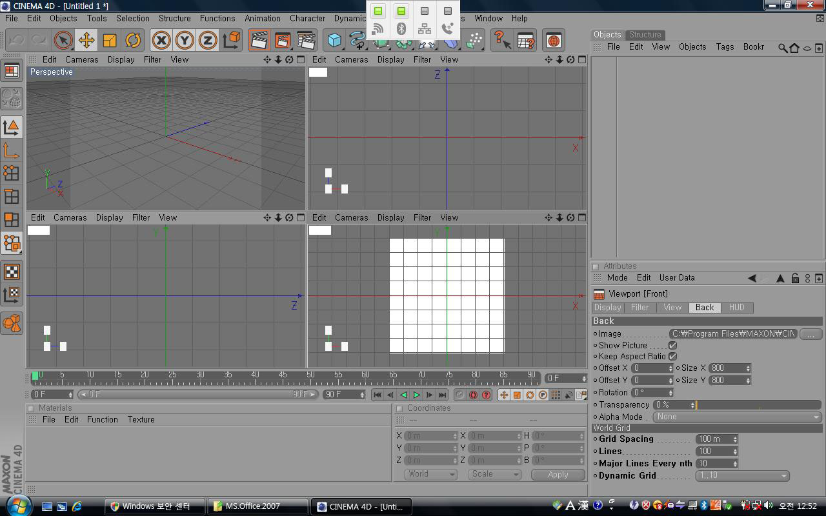Click the Transparency slider bar

click(x=759, y=405)
